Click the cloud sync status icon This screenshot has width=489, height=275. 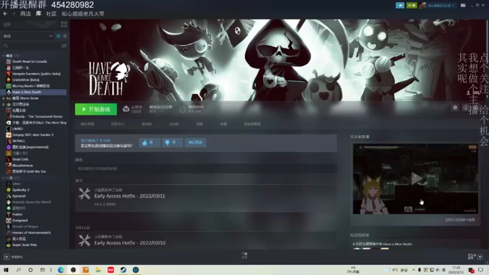click(x=126, y=109)
